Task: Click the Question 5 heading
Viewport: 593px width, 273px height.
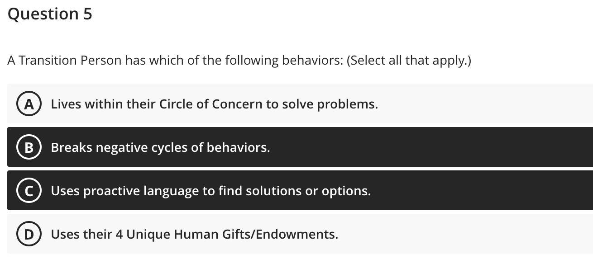Action: pyautogui.click(x=50, y=14)
